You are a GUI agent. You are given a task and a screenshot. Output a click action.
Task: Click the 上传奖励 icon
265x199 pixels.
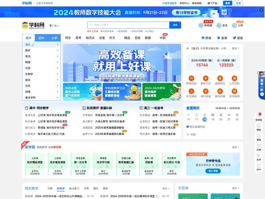pos(234,78)
